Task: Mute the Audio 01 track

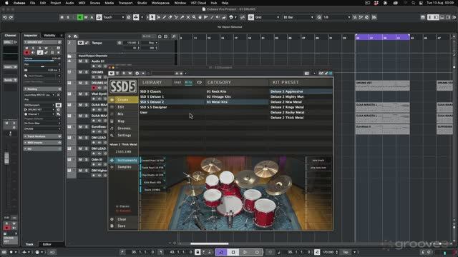Action: [80, 61]
